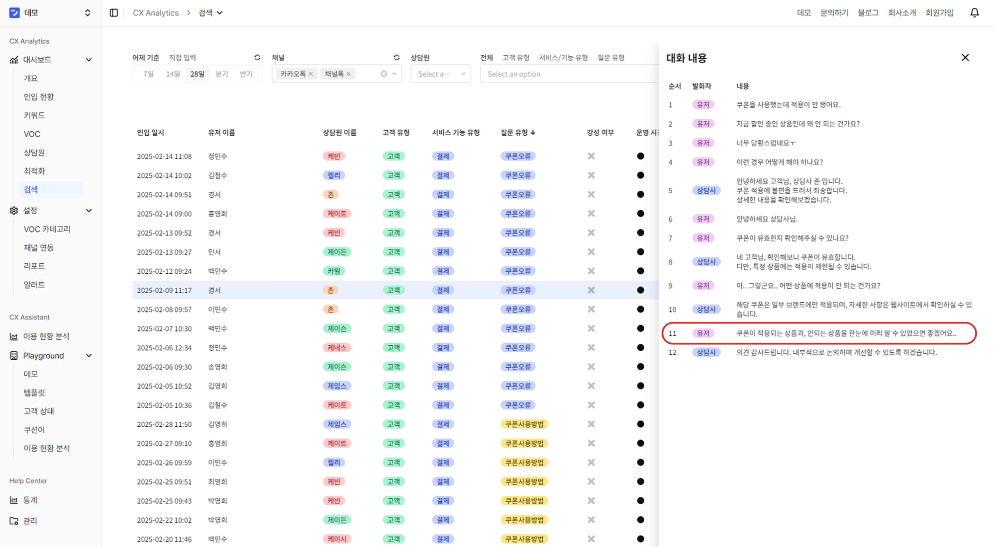Click the 문의하기 link in top bar
This screenshot has height=547, width=995.
click(834, 12)
